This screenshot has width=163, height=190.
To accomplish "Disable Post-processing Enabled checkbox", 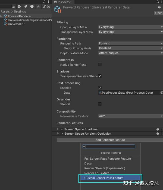I will point(100,88).
